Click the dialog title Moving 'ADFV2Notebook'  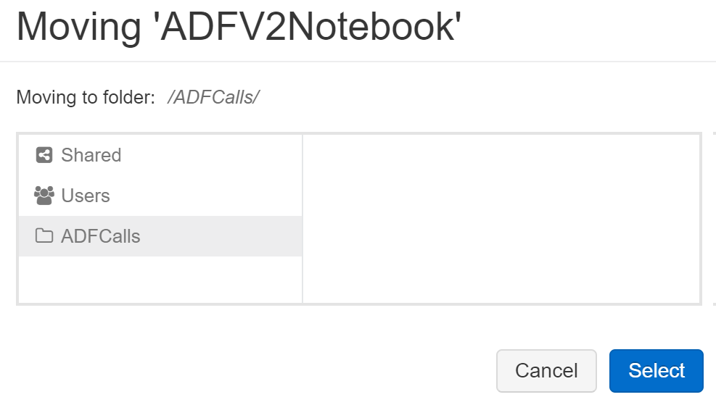click(239, 27)
